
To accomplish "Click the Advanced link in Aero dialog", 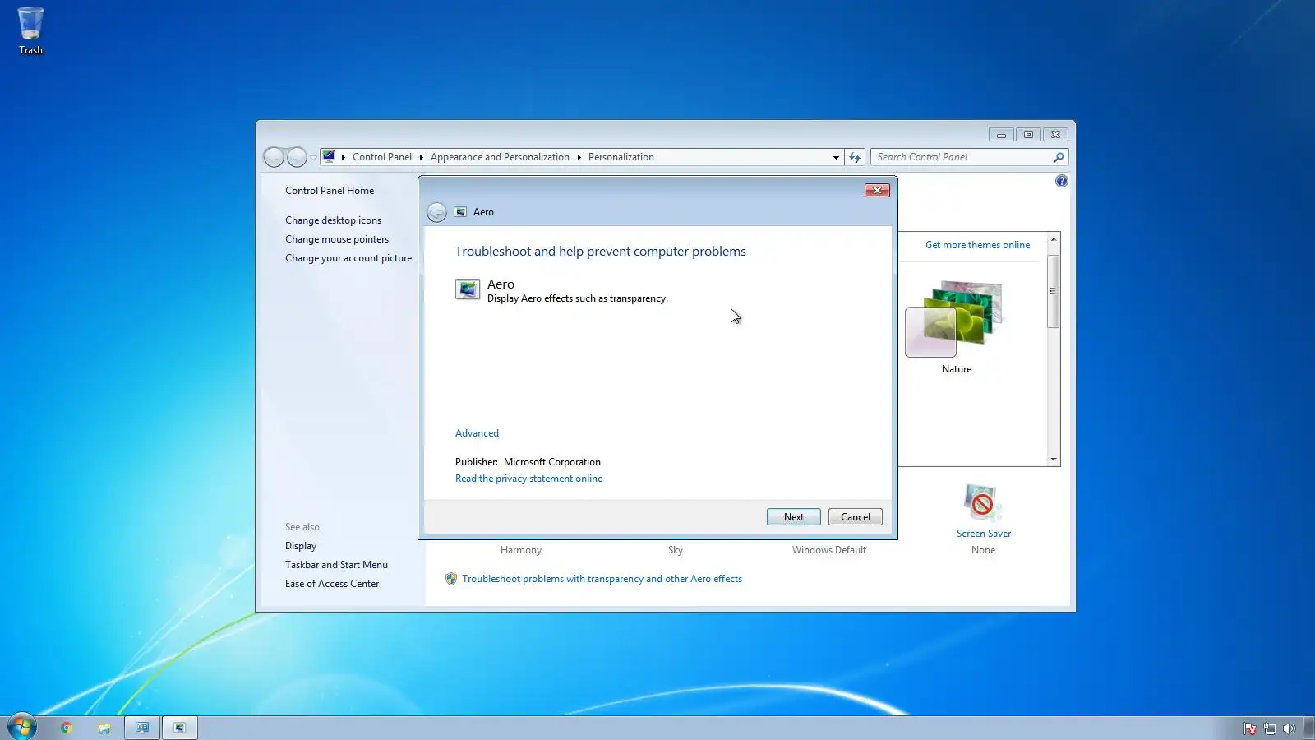I will (477, 433).
